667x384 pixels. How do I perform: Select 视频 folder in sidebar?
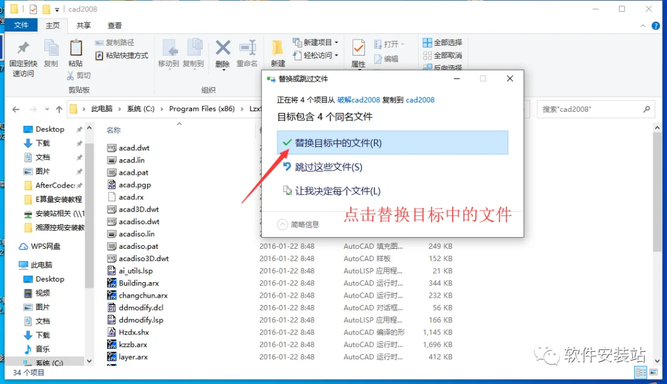(x=43, y=293)
